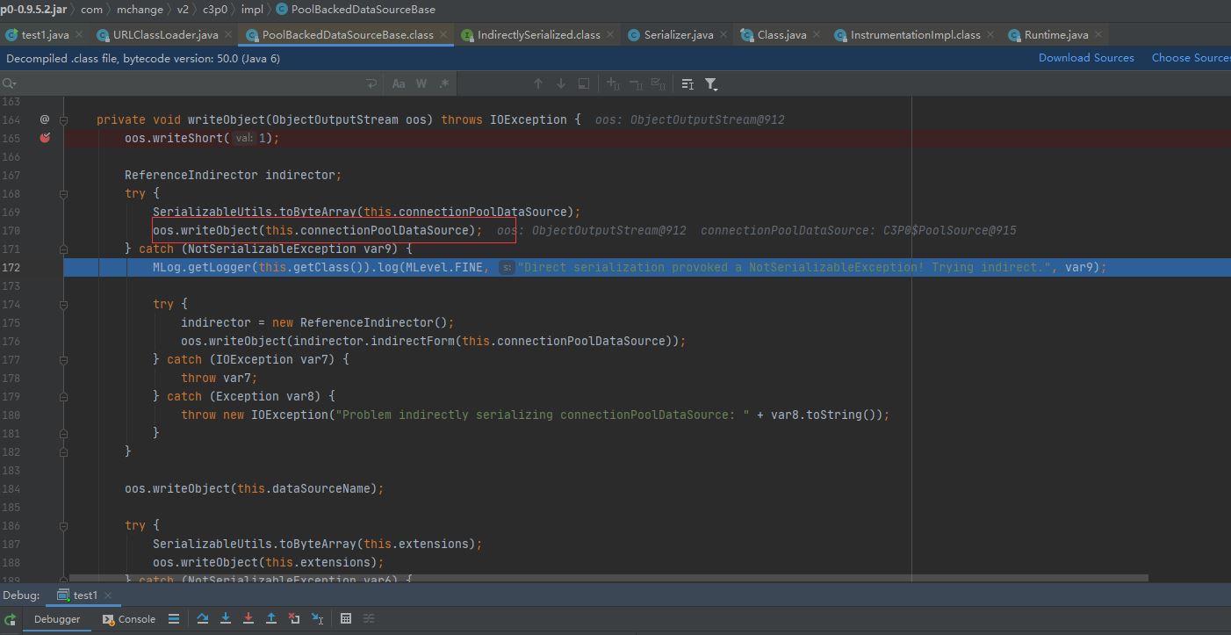Click Add Selection for Next Occurrence icon
The image size is (1231, 635).
(x=613, y=83)
